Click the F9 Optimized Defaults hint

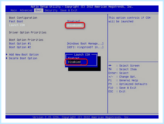click(128, 84)
